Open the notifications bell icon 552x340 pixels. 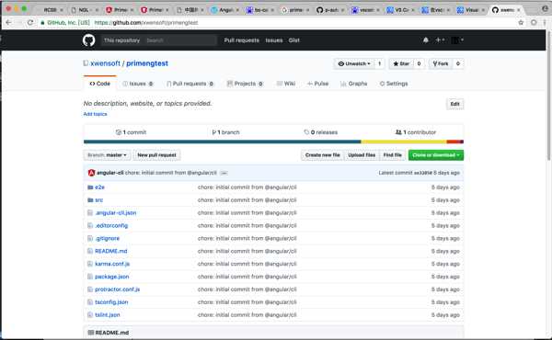(x=426, y=40)
